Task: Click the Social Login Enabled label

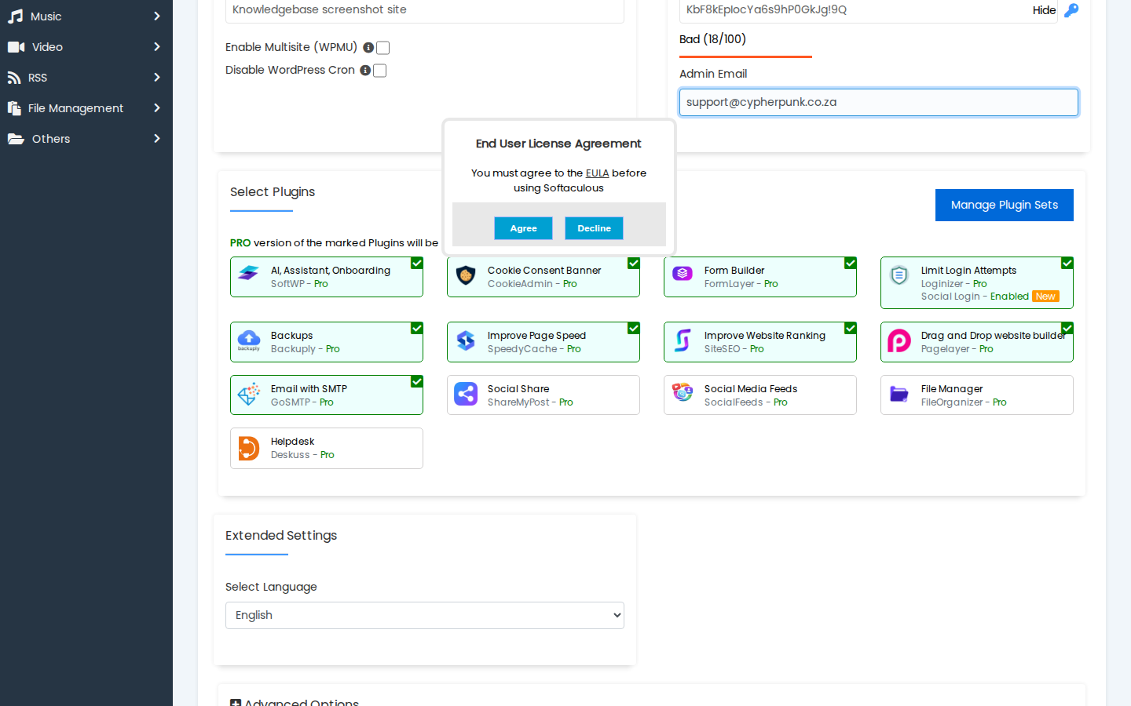Action: [x=975, y=297]
